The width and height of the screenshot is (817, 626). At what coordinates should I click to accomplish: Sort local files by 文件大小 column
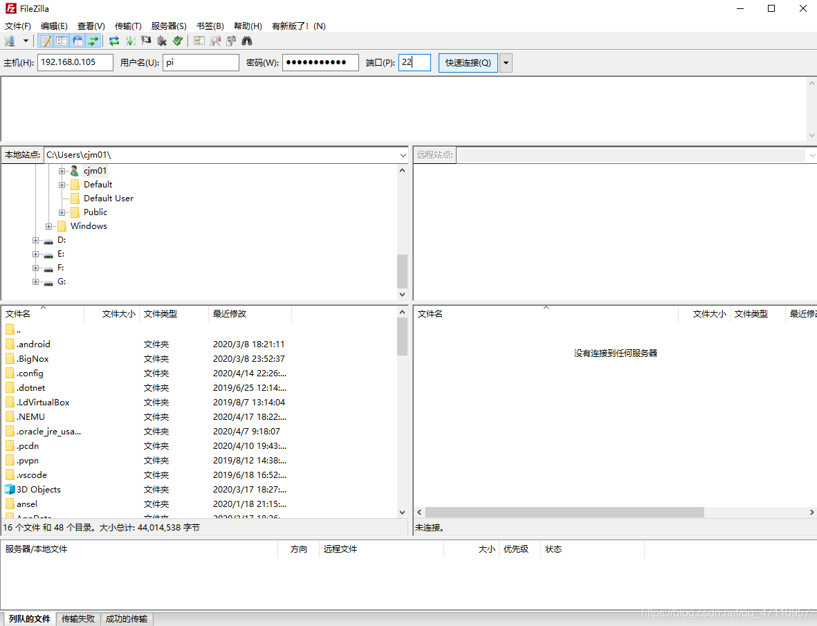(112, 313)
